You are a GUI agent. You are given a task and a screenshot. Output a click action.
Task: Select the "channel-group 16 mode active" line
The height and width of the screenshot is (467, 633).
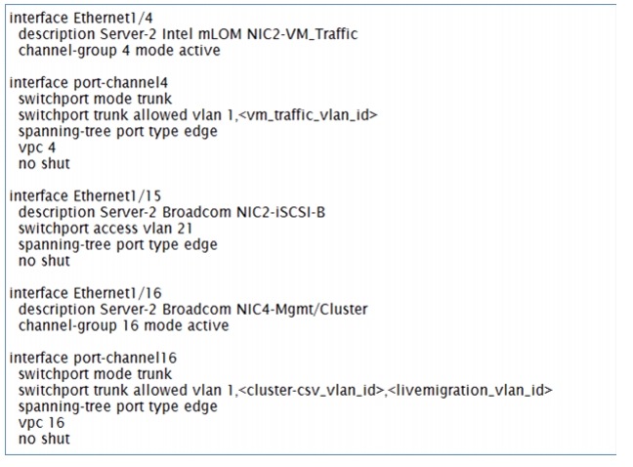click(123, 325)
